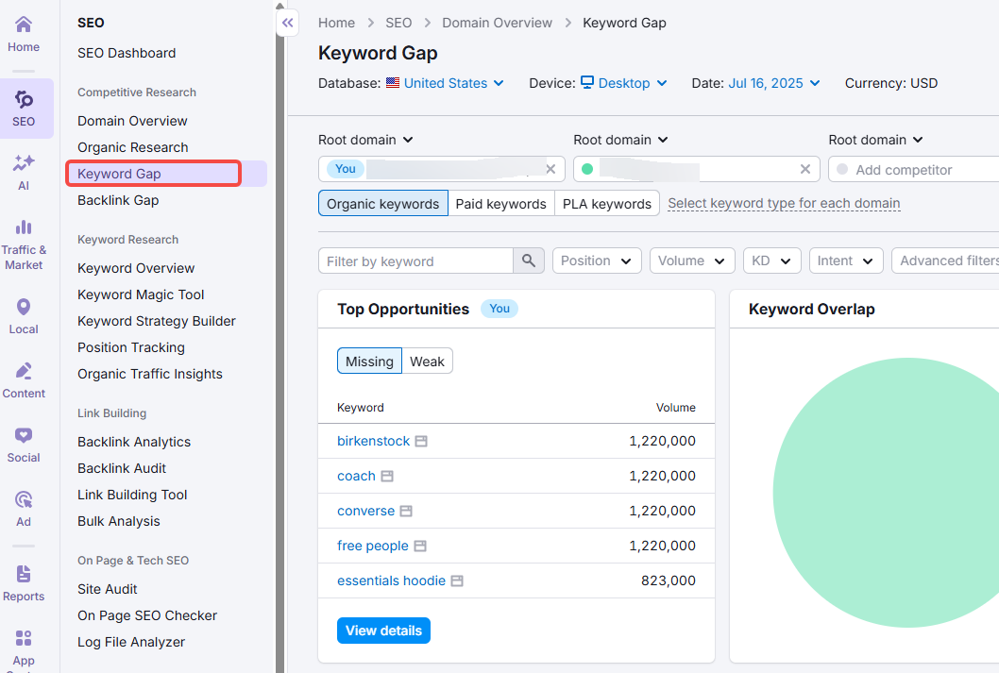Switch to the Paid keywords tab

click(x=500, y=203)
